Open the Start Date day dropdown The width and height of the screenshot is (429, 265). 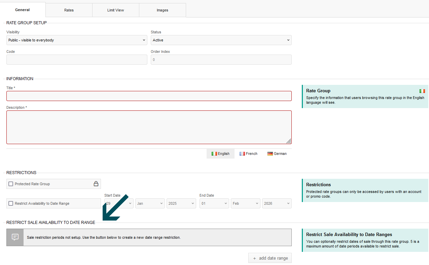coord(119,203)
